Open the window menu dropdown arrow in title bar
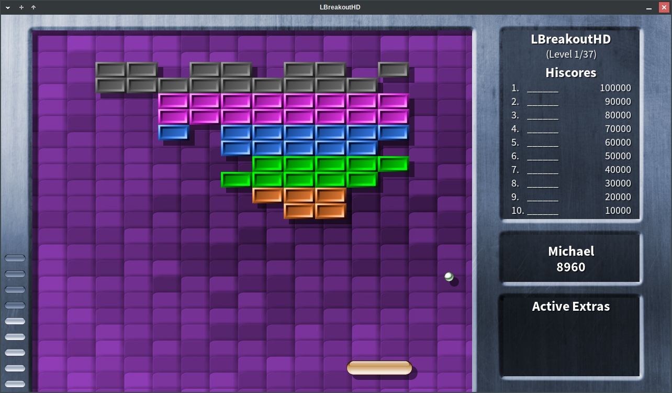The height and width of the screenshot is (393, 672). pyautogui.click(x=8, y=7)
